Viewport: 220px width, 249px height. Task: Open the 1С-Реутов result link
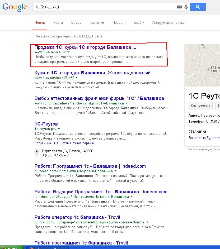[46, 124]
